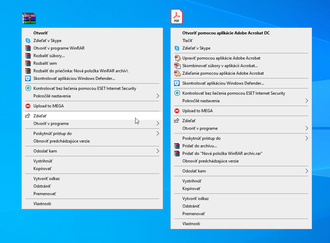Click the WinRAR icon beside "Pridať do archívu..."
Screen dimensions: 330x243
(x=177, y=146)
